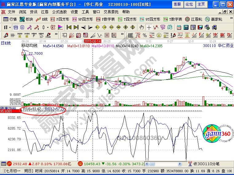Screen dimensions: 234x175
Task: Click the status bar scroll left arrow
Action: (147, 164)
